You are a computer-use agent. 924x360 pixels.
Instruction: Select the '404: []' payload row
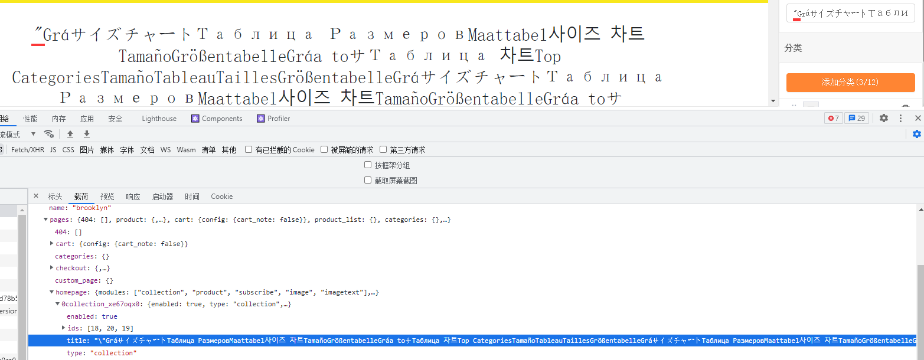[68, 232]
